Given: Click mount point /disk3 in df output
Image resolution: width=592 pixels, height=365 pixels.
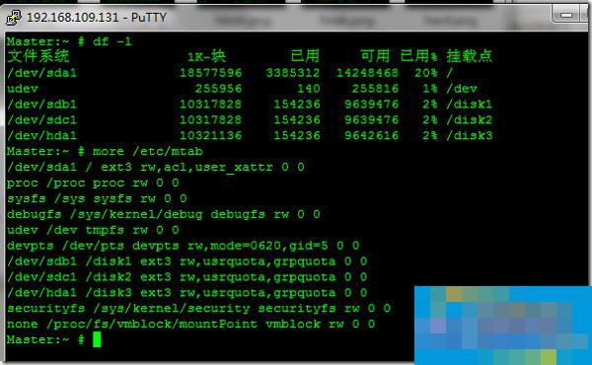Looking at the screenshot, I should point(470,135).
